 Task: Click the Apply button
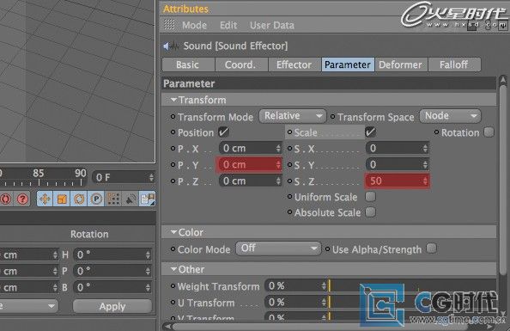coord(112,306)
